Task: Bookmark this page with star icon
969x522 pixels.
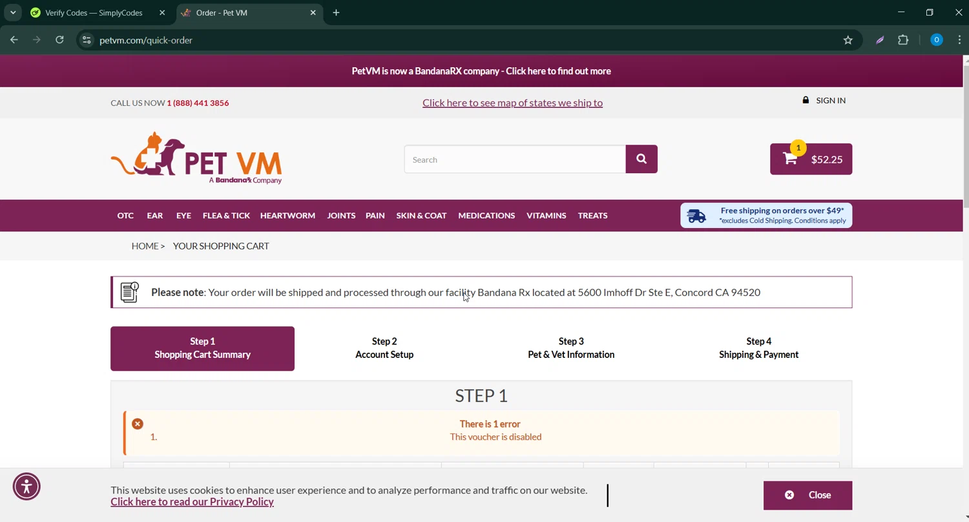Action: 848,40
